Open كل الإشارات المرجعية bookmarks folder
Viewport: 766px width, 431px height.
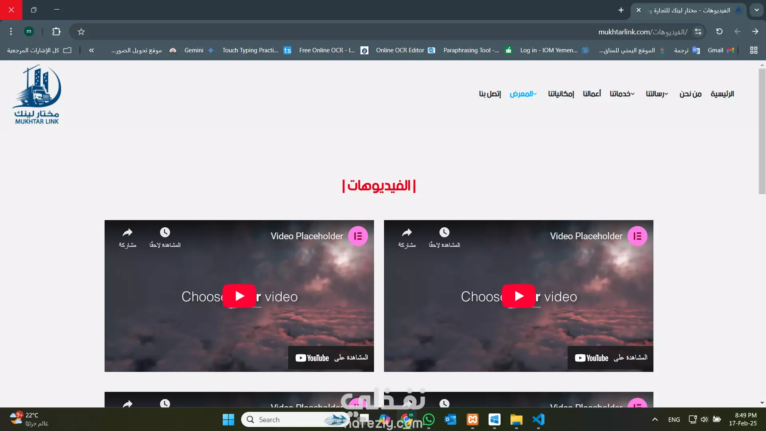tap(39, 50)
